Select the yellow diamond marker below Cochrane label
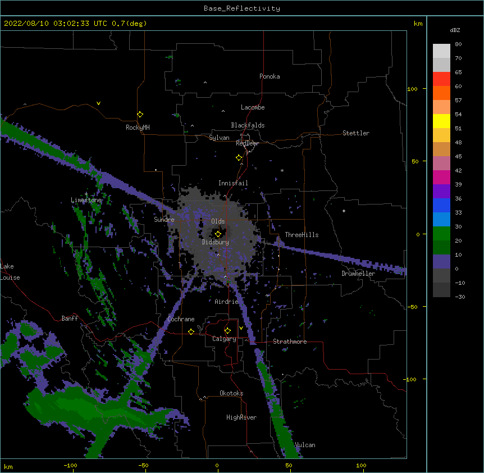Screen dimensions: 484x473 coord(191,331)
